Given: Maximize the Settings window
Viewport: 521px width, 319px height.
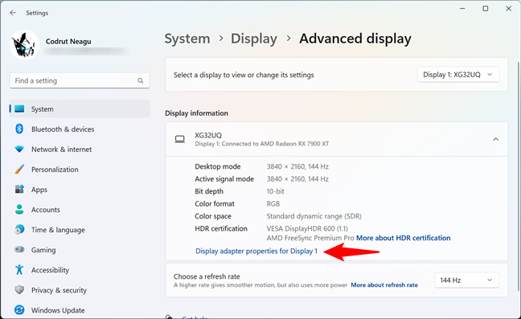Looking at the screenshot, I should coord(486,9).
